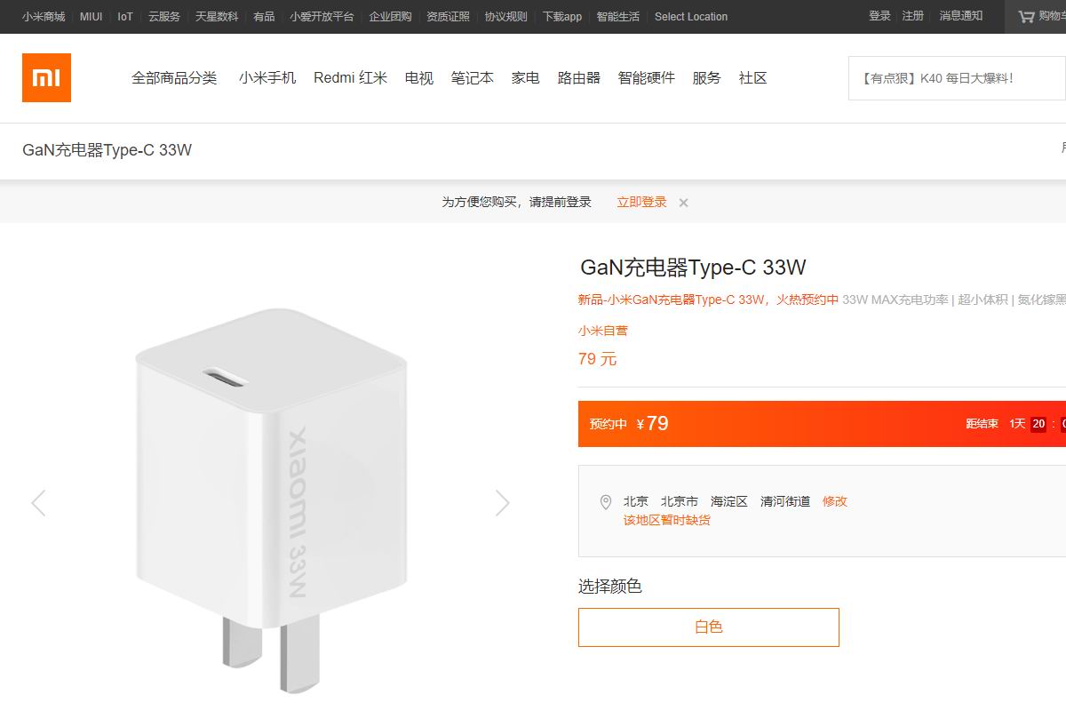
Task: Click the orange Mi logo
Action: (46, 78)
